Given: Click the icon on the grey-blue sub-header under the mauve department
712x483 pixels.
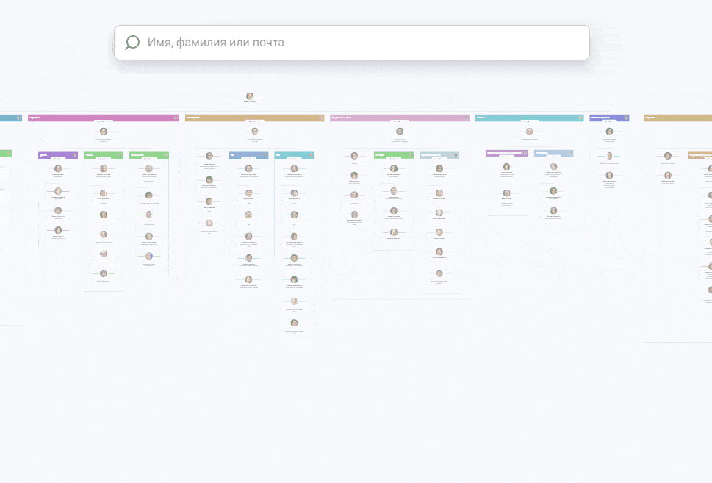Looking at the screenshot, I should point(456,155).
